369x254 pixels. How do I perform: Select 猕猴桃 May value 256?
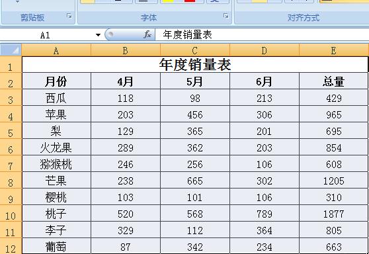point(195,163)
